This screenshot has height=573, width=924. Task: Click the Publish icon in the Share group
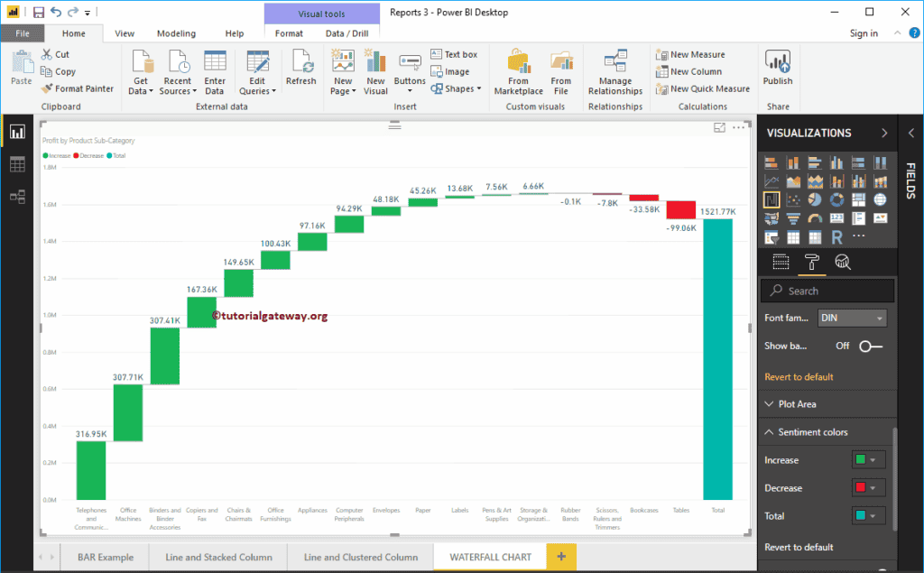[777, 68]
